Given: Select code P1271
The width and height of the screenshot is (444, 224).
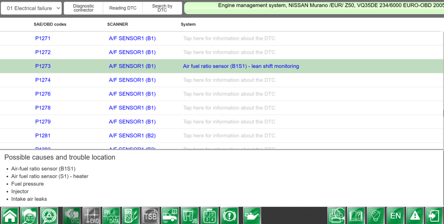Looking at the screenshot, I should pyautogui.click(x=43, y=38).
